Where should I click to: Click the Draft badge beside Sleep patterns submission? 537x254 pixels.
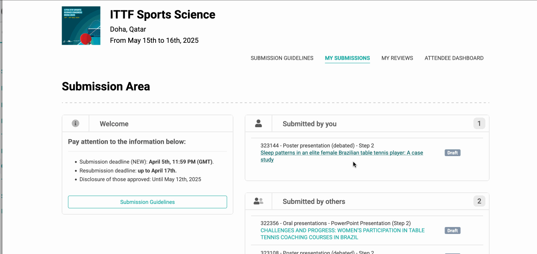453,153
